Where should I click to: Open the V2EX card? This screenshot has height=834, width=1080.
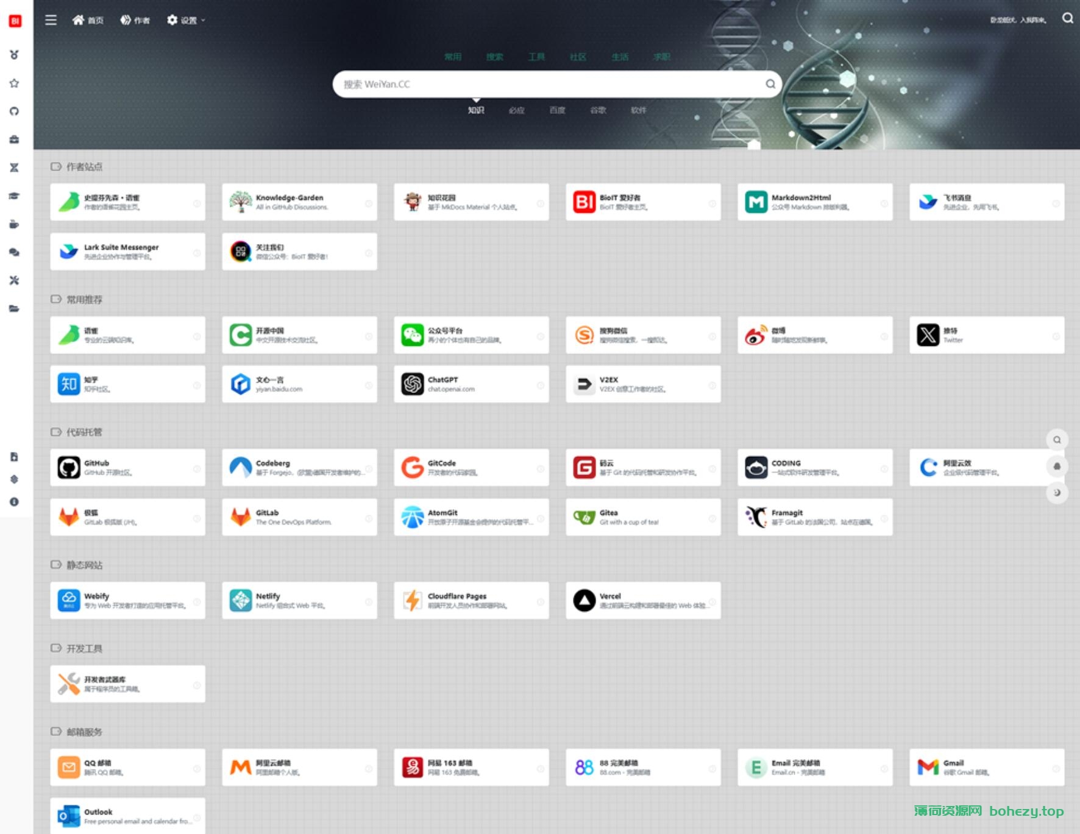tap(643, 384)
